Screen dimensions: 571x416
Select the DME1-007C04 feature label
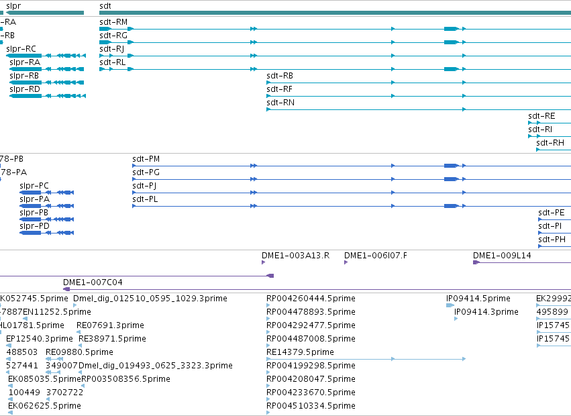[x=93, y=282]
